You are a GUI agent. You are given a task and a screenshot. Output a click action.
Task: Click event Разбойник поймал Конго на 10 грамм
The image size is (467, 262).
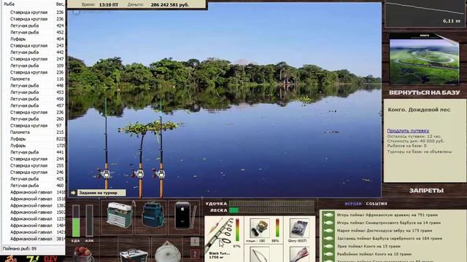pos(374,254)
